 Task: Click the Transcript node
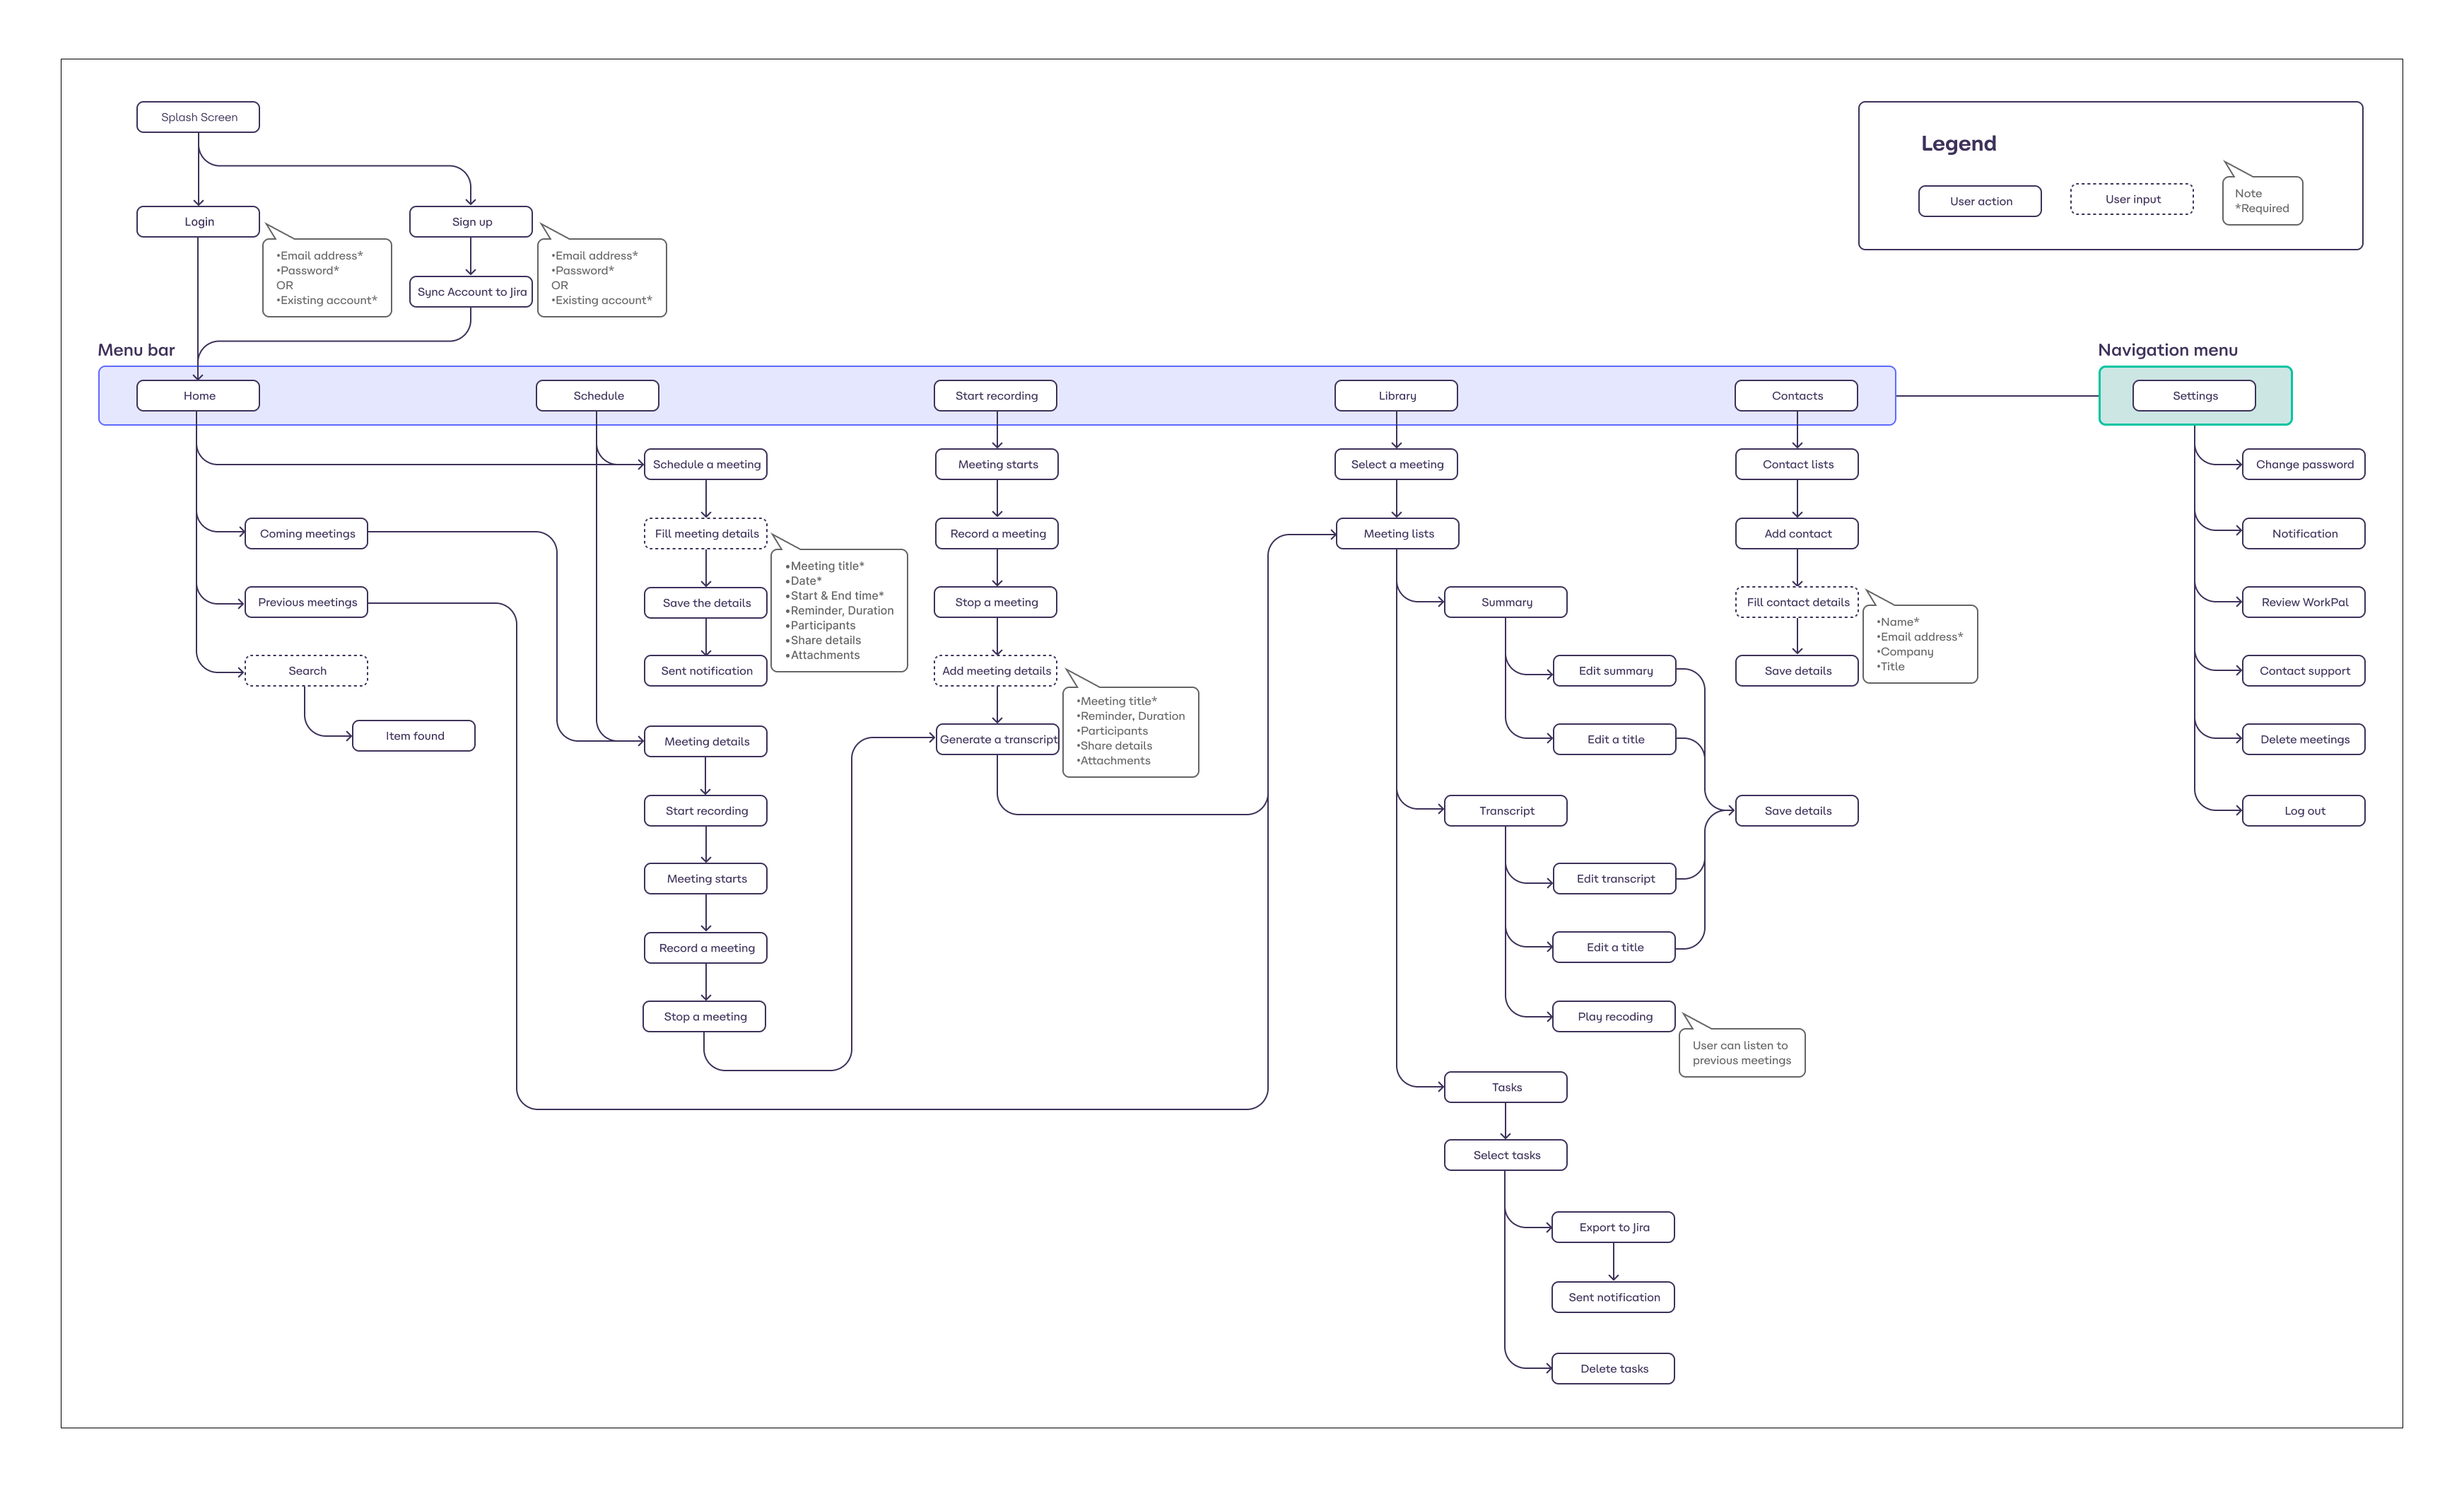click(1506, 810)
